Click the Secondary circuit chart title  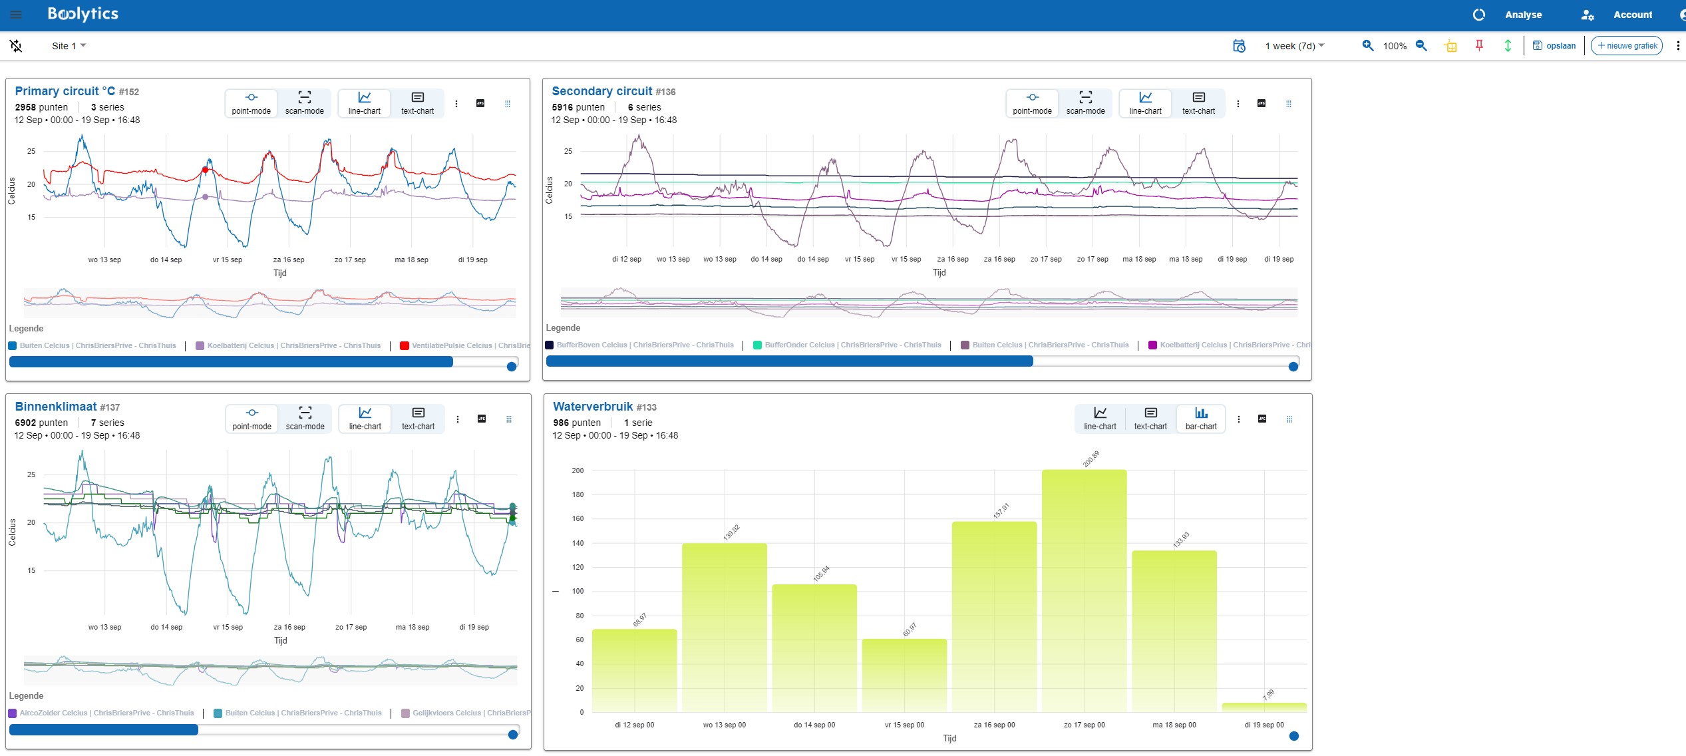tap(601, 91)
